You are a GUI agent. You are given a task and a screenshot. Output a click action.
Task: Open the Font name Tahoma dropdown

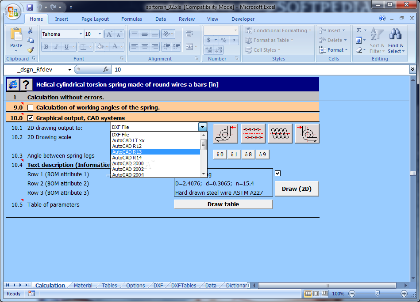click(81, 34)
